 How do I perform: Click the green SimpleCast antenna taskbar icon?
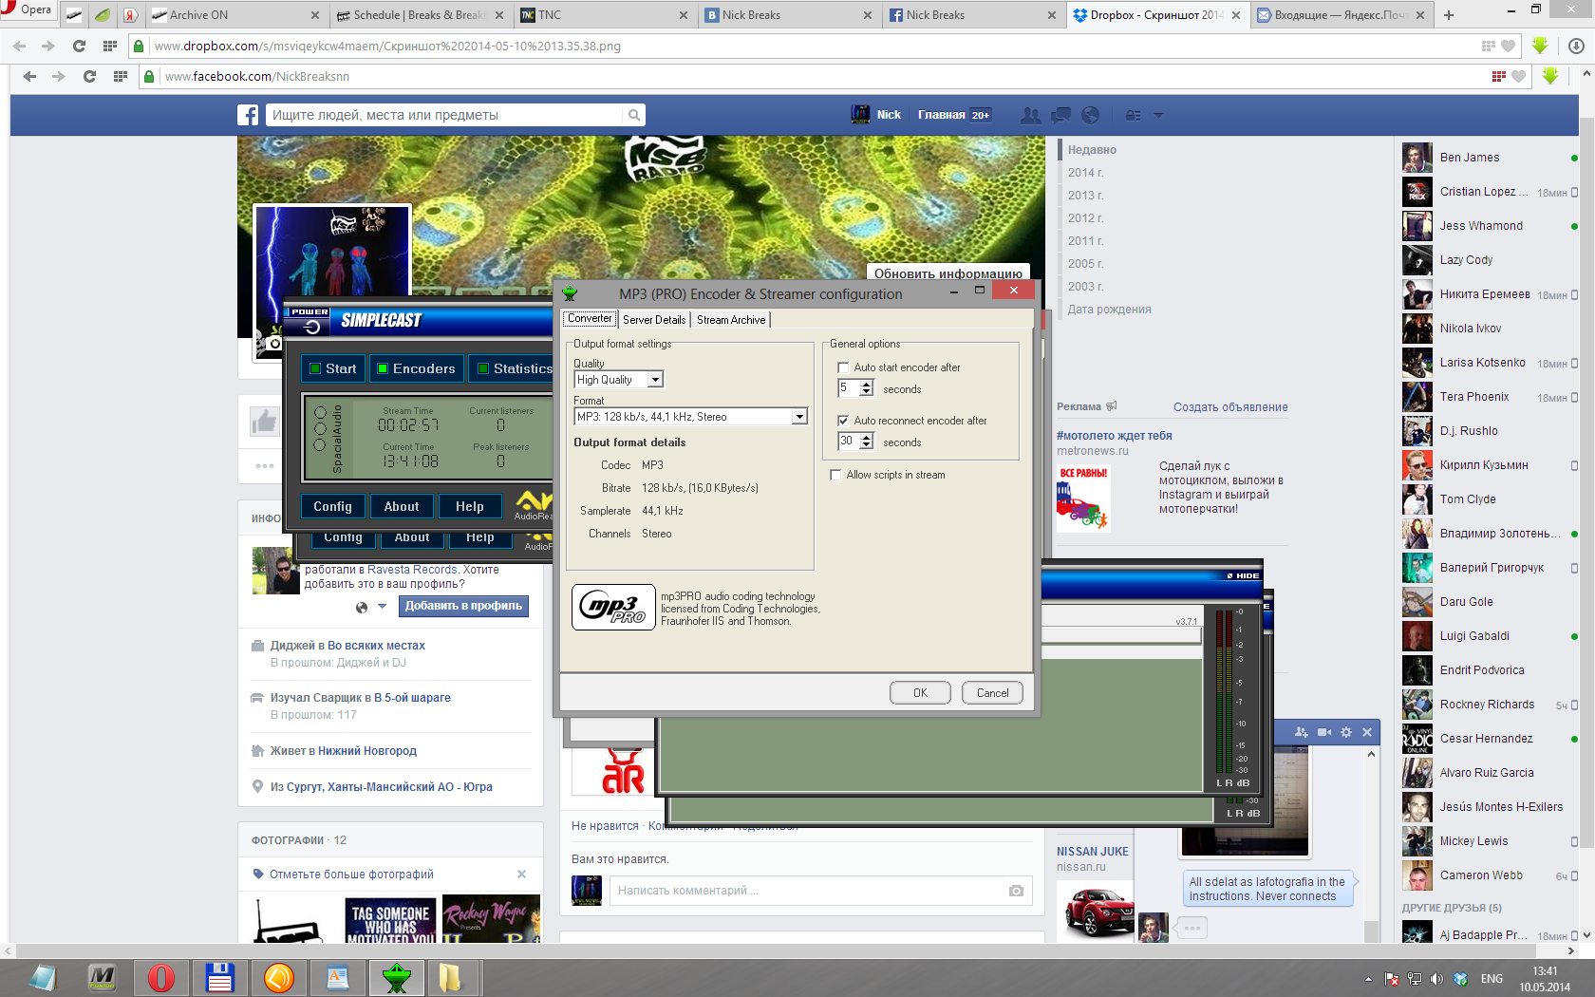point(396,977)
